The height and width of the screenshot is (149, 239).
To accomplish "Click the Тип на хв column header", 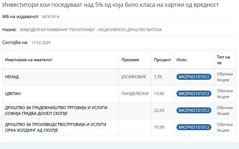I will (223, 60).
